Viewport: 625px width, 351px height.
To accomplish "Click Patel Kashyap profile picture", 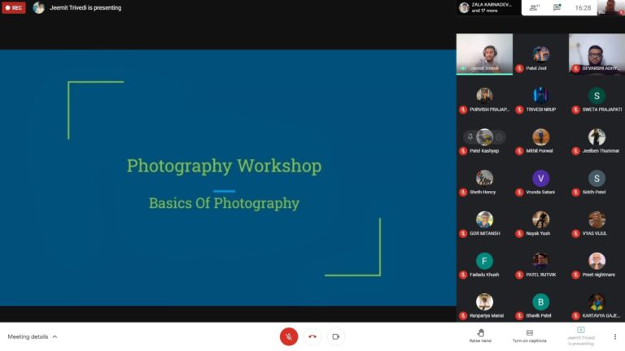I will pyautogui.click(x=484, y=136).
